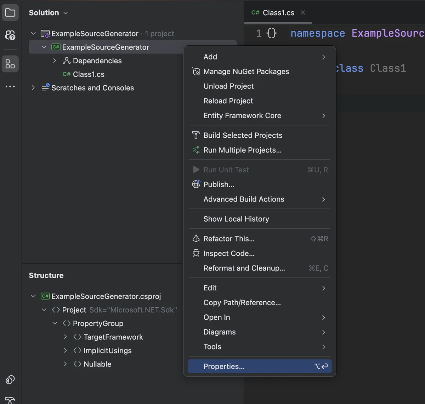The height and width of the screenshot is (404, 425).
Task: Click the solution icon beside ExampleSourceGenerator 1 project
Action: point(45,34)
